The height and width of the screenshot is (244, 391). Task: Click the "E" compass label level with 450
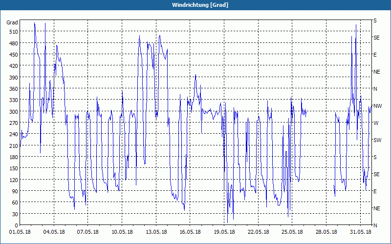coord(375,55)
